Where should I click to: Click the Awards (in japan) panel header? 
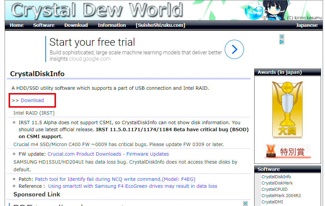(288, 73)
